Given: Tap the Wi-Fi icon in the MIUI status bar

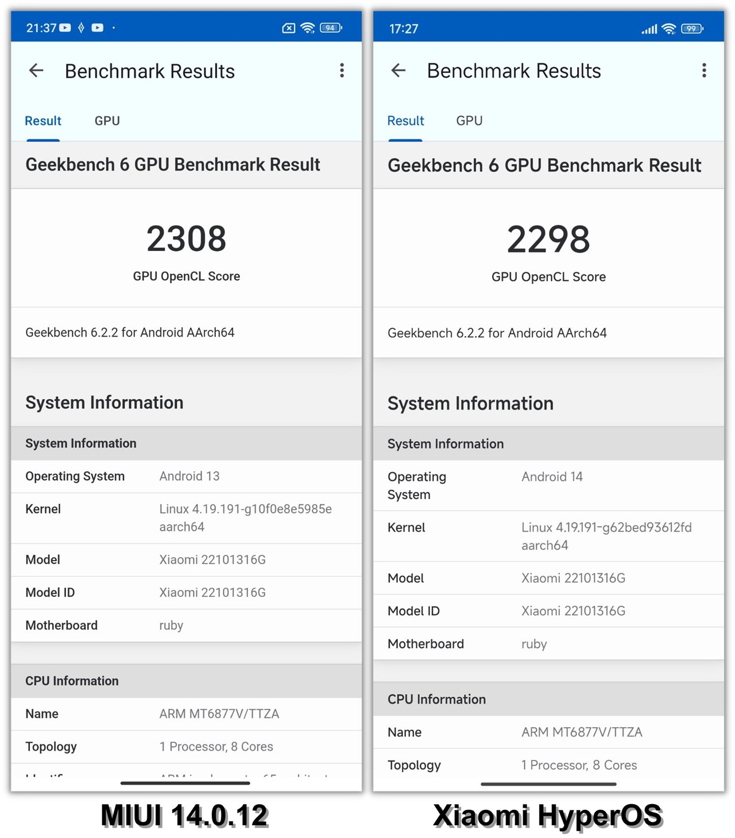Looking at the screenshot, I should [308, 27].
